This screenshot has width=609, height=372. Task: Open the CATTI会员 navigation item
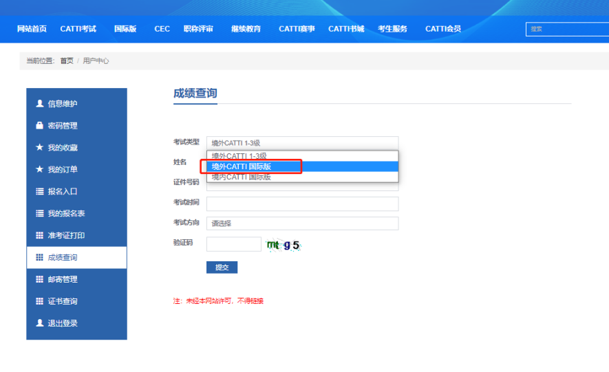coord(443,29)
